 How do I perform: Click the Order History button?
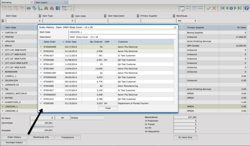pyautogui.click(x=14, y=137)
